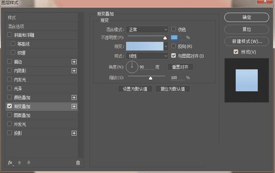Select the 外发光 effect label
The height and width of the screenshot is (173, 275).
[20, 124]
